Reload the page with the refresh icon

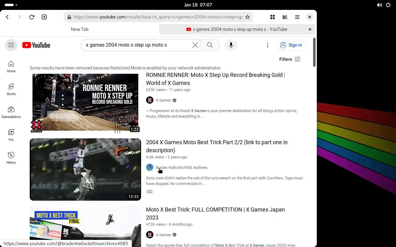(32, 17)
